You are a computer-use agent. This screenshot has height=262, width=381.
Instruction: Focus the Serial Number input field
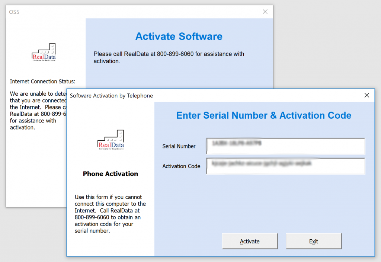[285, 146]
